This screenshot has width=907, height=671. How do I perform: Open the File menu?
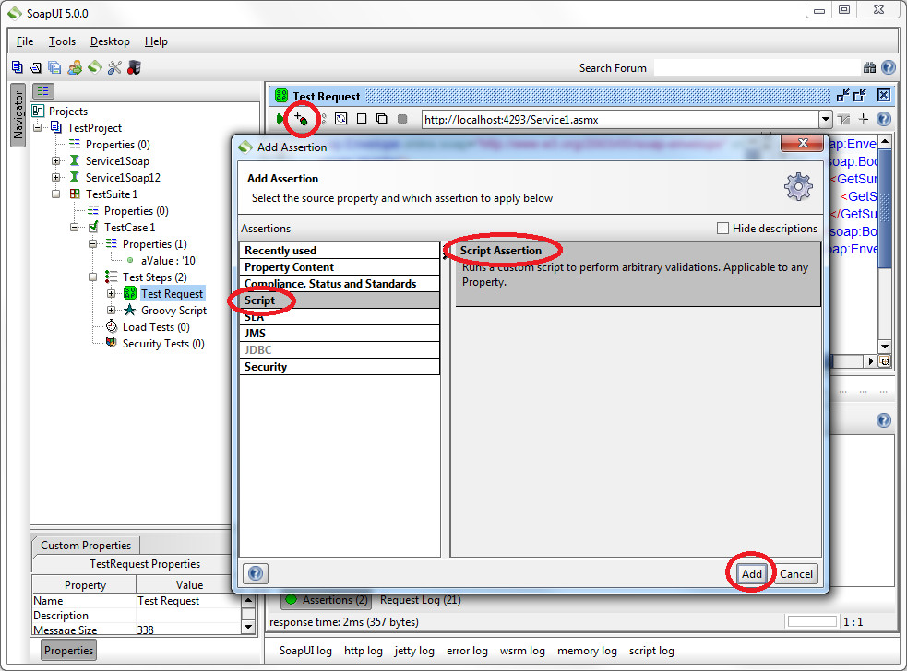click(25, 41)
